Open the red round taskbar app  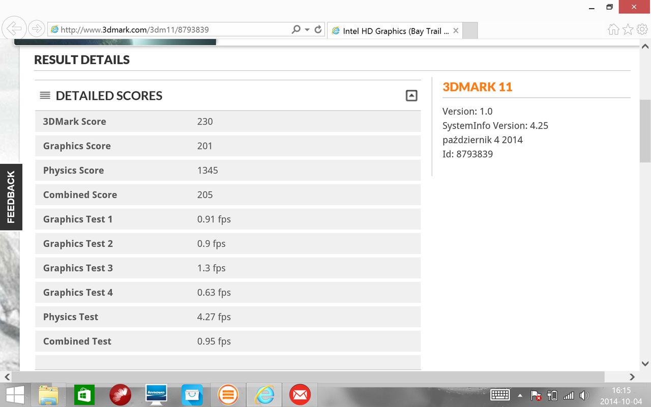120,395
